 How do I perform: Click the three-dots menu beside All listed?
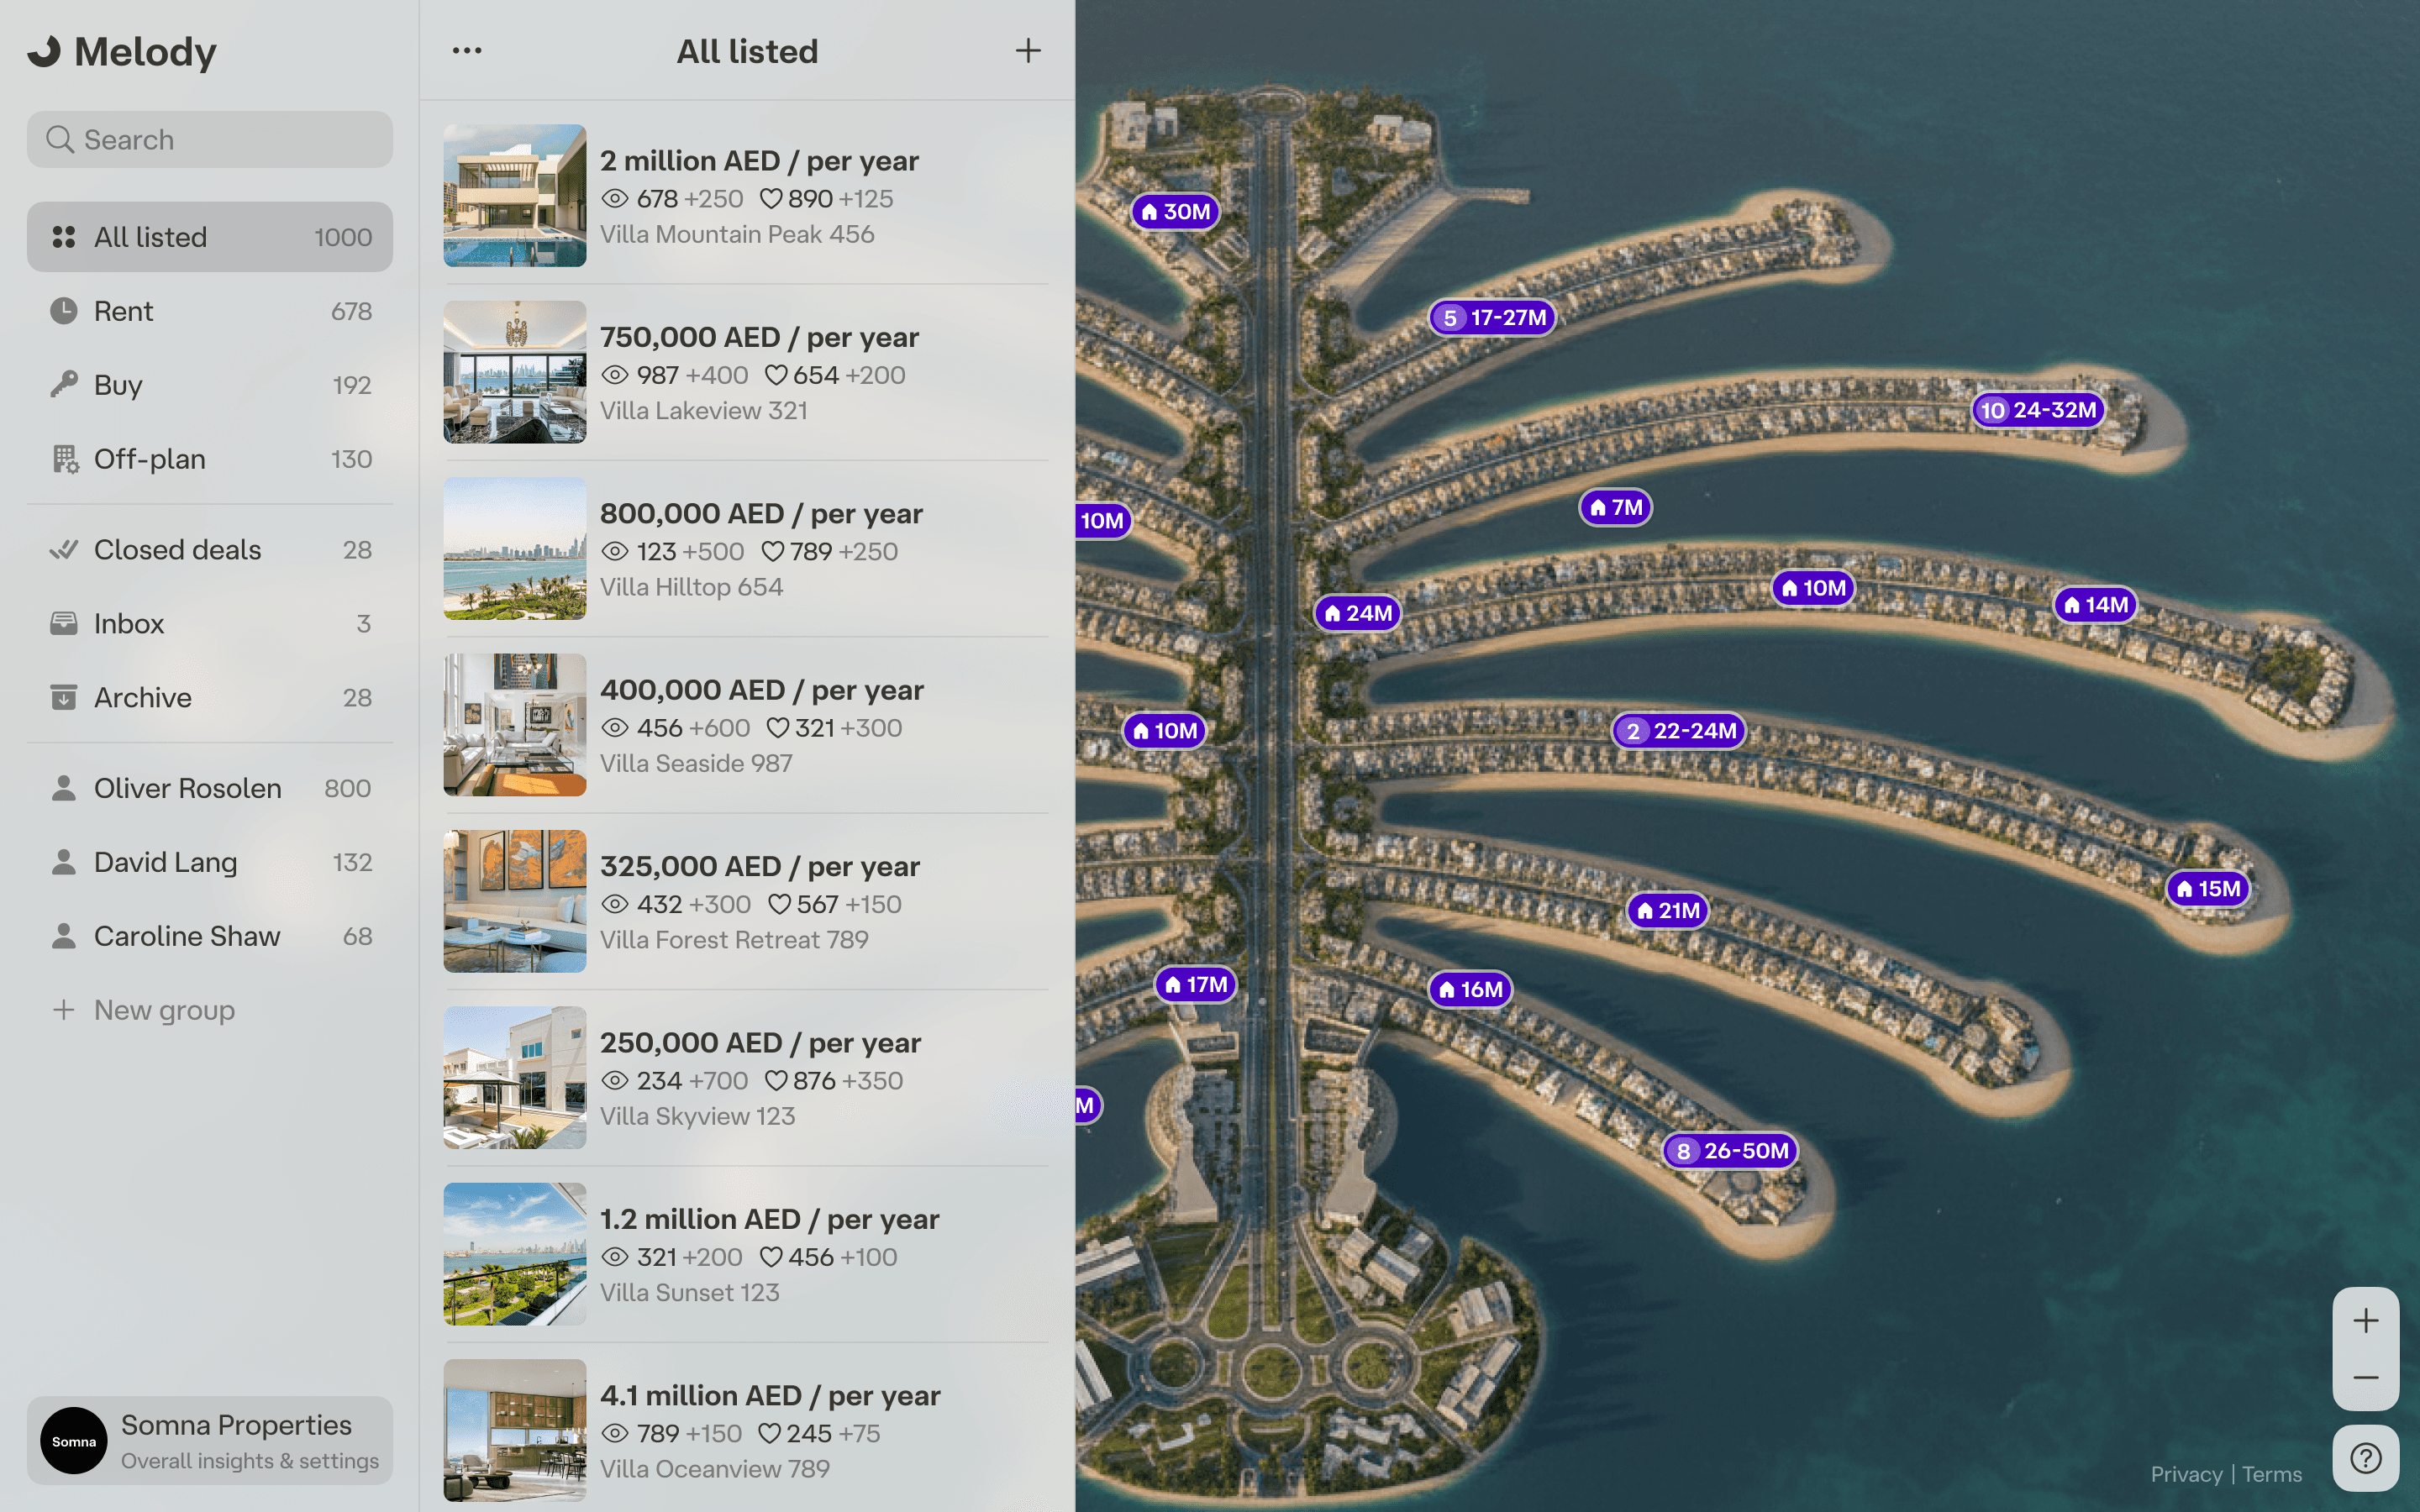pyautogui.click(x=466, y=50)
